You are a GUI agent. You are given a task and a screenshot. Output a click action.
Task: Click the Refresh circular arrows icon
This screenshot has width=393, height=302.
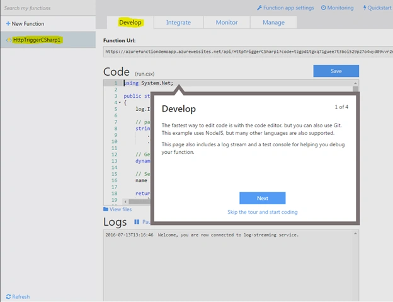click(8, 297)
